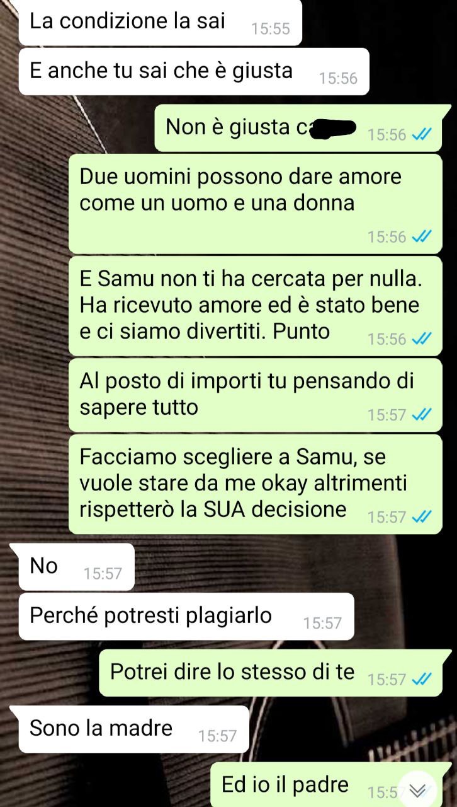The image size is (457, 807).
Task: Tap read ticks on 'E Samu non ti ha cercata' message
Action: point(421,339)
